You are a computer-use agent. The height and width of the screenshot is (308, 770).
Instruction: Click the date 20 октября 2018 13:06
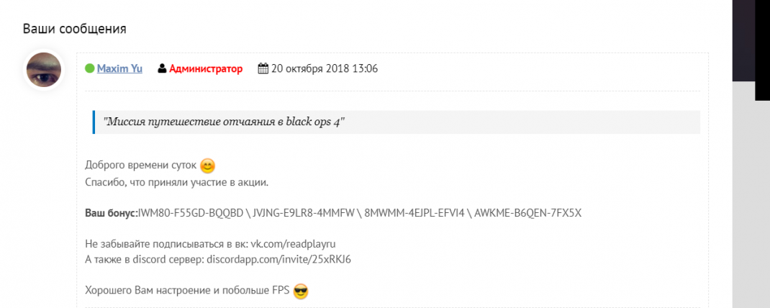[325, 69]
